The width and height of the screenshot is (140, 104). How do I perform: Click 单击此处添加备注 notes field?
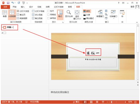click(x=60, y=92)
